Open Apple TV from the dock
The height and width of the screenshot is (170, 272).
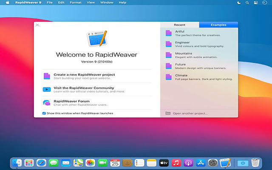click(x=164, y=163)
